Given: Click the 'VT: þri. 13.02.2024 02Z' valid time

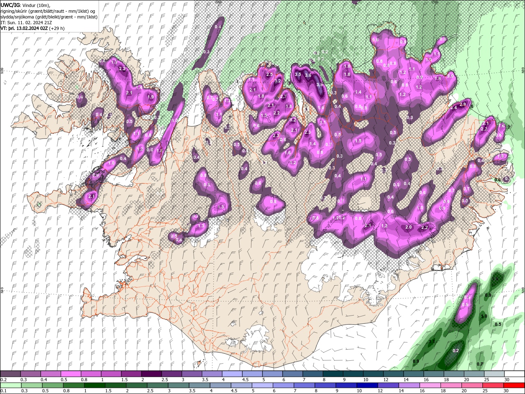Looking at the screenshot, I should tap(24, 28).
